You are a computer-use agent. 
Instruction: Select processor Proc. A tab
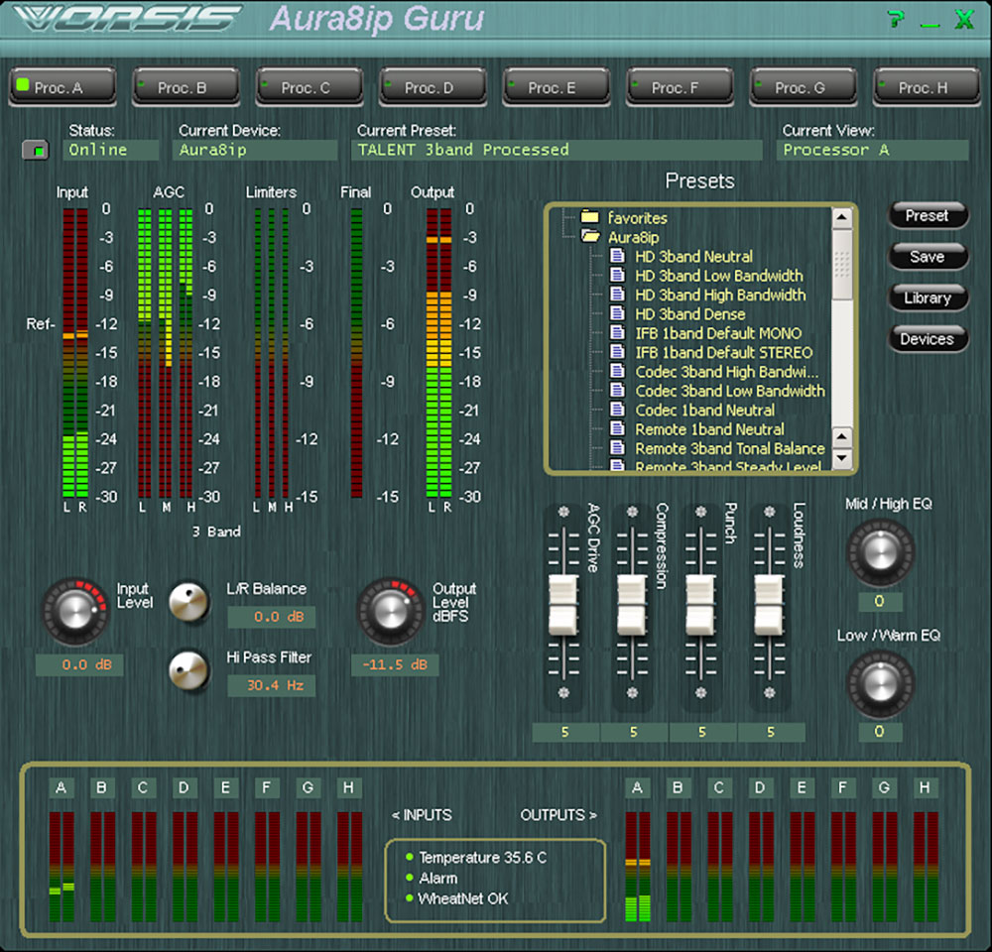[x=62, y=86]
